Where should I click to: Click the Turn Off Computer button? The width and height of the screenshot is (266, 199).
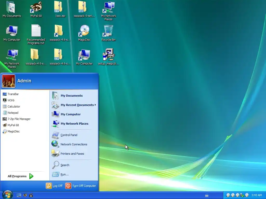point(81,186)
